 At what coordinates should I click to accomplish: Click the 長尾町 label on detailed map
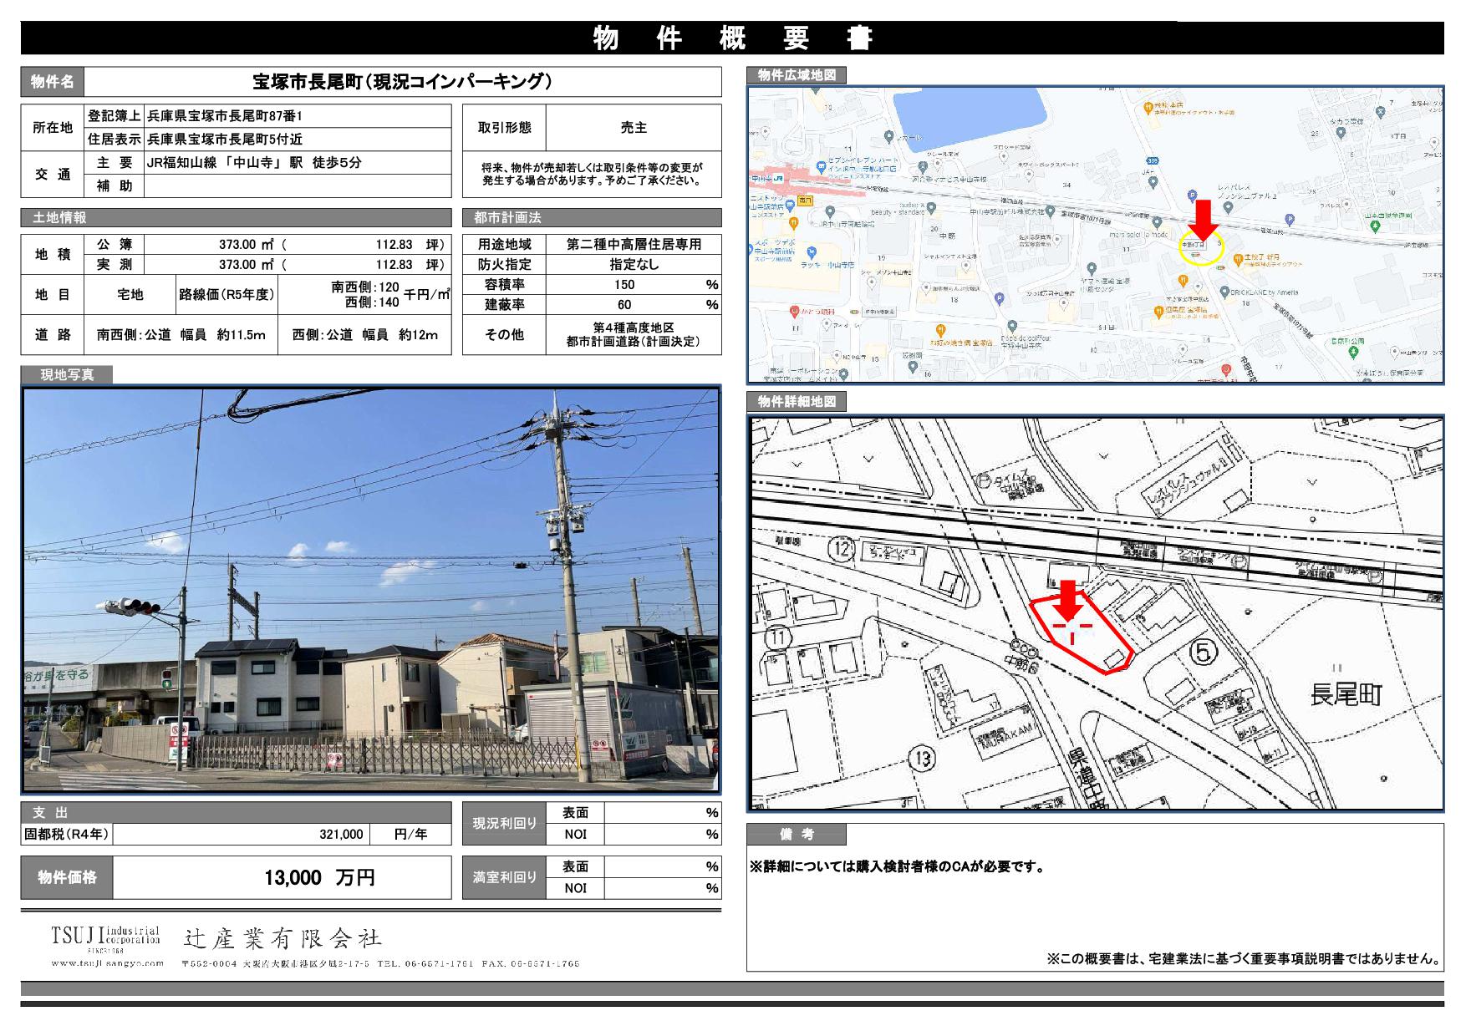tap(1346, 694)
